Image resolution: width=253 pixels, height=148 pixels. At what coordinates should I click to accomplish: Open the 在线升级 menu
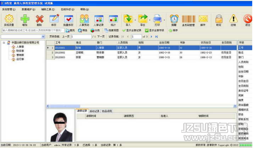[67, 9]
